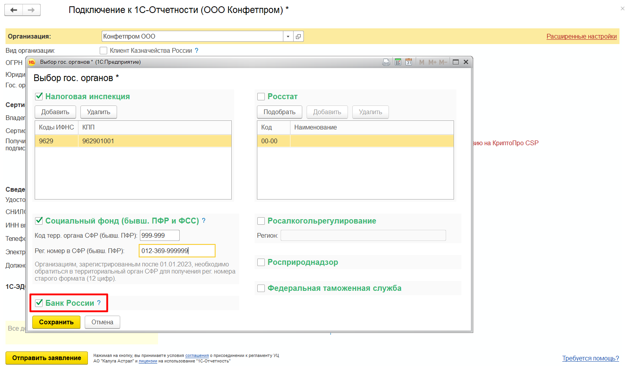625x366 pixels.
Task: Maximize the Выбор гос. органов dialog
Action: pyautogui.click(x=456, y=62)
